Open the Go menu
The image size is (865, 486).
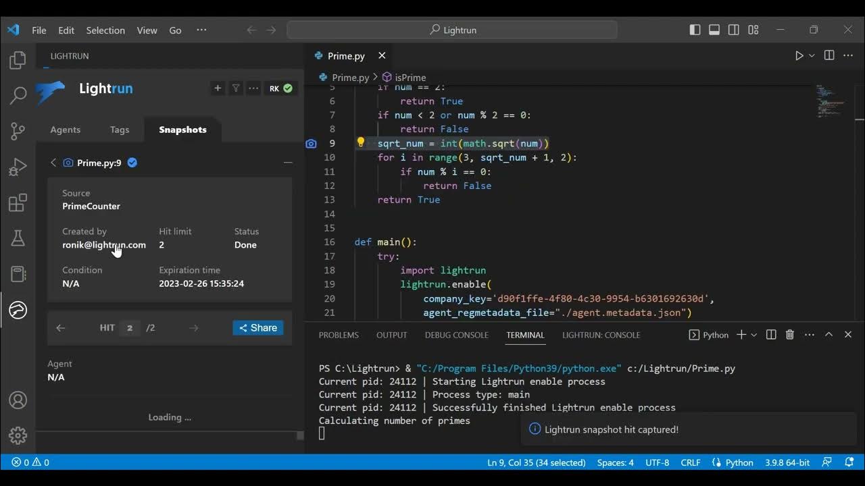coord(175,30)
